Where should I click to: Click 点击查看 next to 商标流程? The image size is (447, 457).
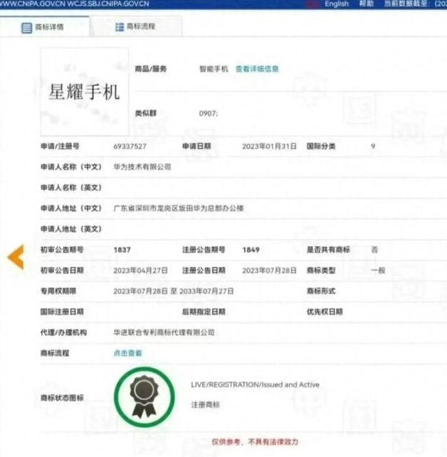click(127, 353)
